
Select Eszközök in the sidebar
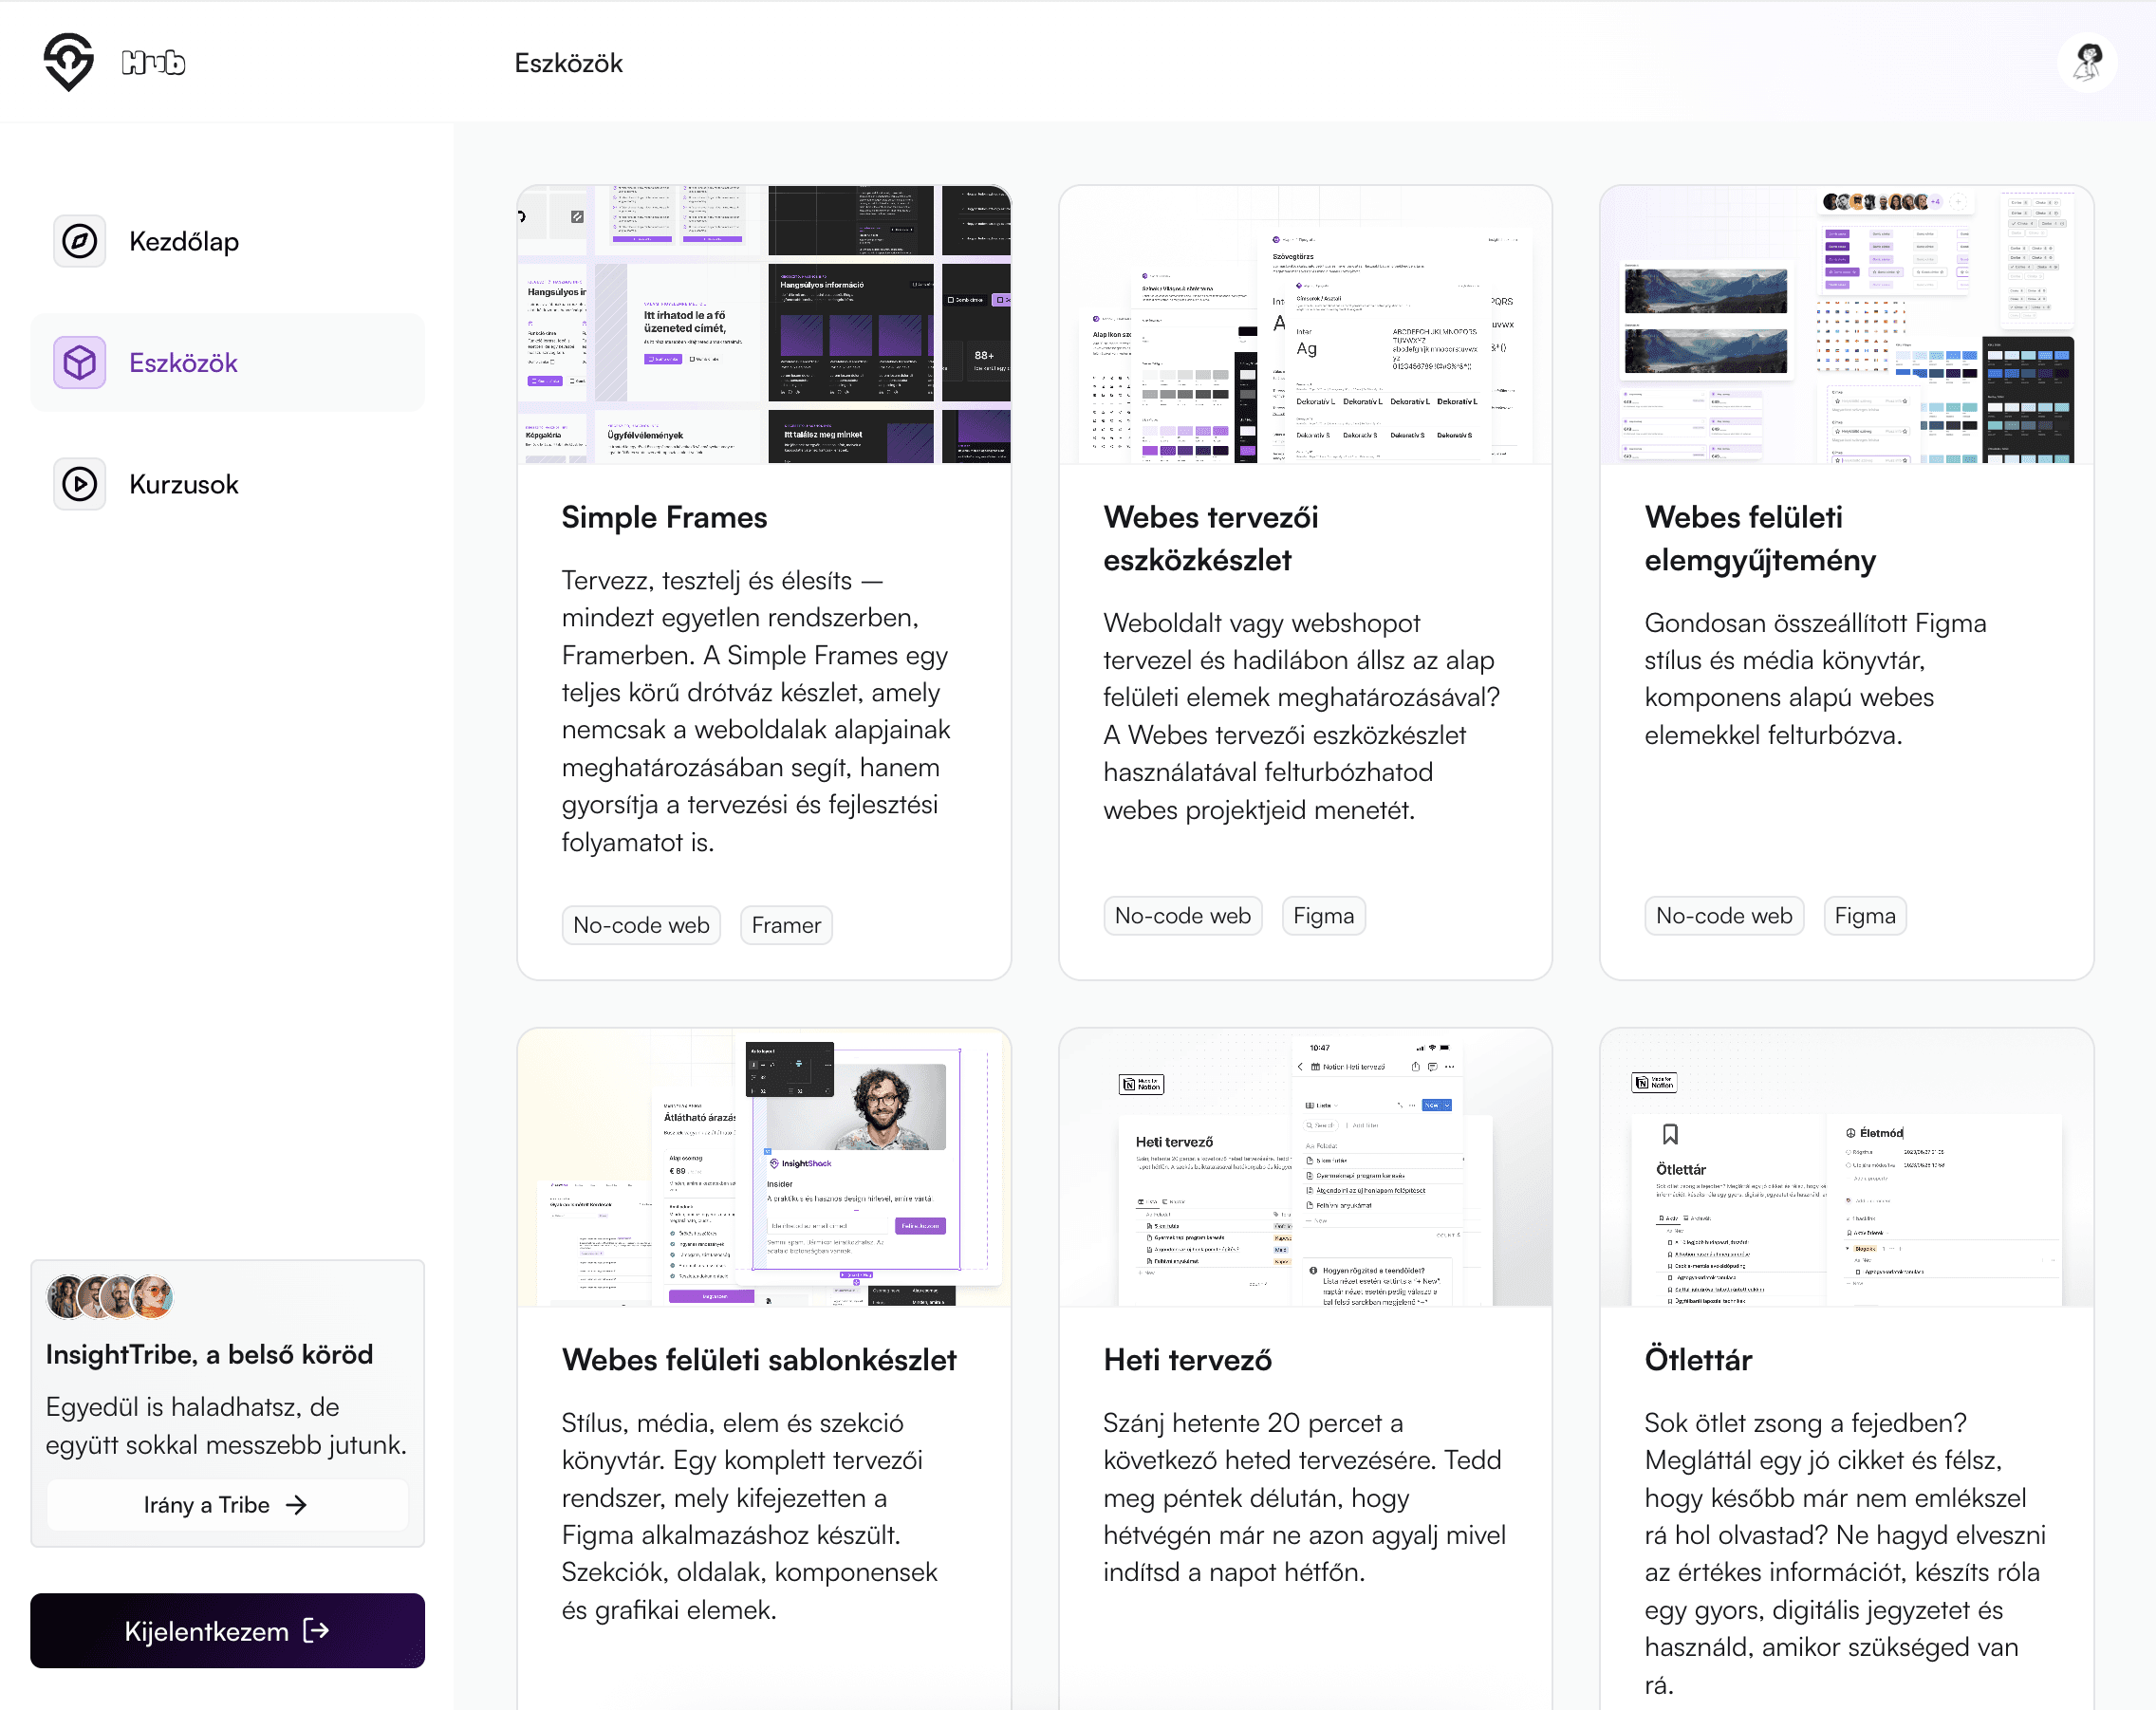[228, 363]
